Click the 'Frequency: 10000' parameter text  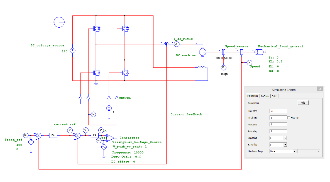[x=128, y=152]
